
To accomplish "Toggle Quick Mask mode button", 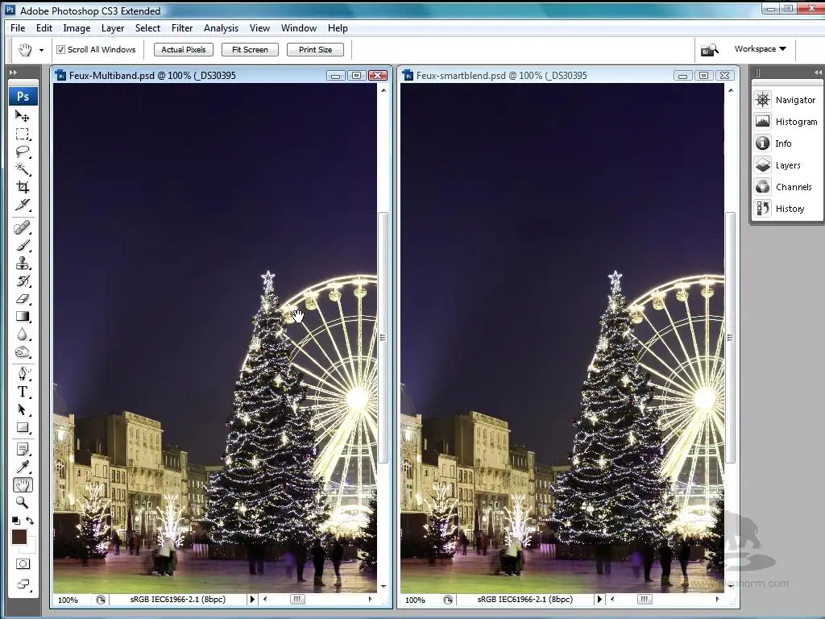I will 23,564.
